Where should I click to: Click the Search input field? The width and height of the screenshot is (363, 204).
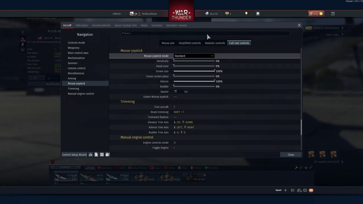[205, 33]
